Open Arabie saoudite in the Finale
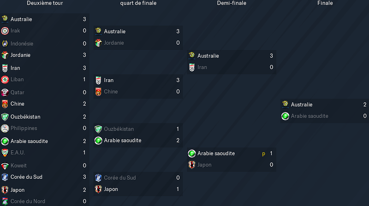The image size is (369, 206). click(x=309, y=116)
